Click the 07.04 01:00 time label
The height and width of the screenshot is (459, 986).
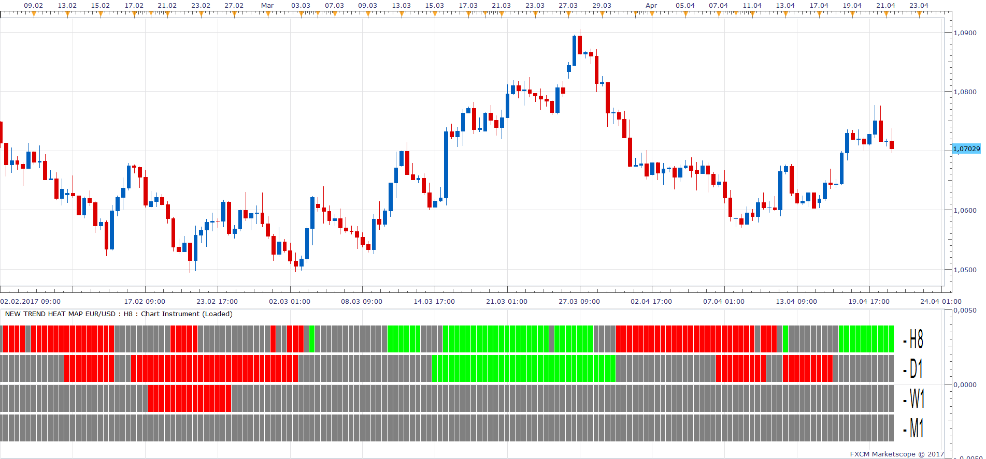(x=724, y=301)
